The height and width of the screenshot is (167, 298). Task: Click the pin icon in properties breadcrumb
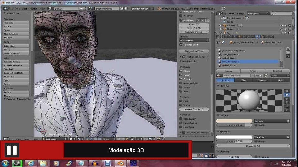click(218, 42)
